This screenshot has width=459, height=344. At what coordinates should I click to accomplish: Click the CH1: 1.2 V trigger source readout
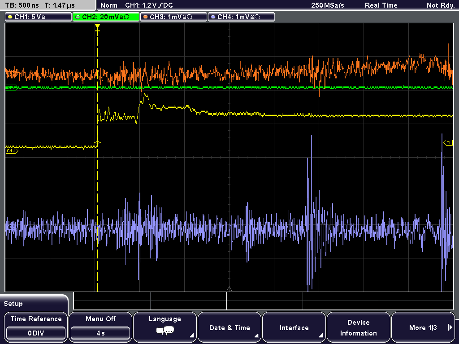(149, 5)
